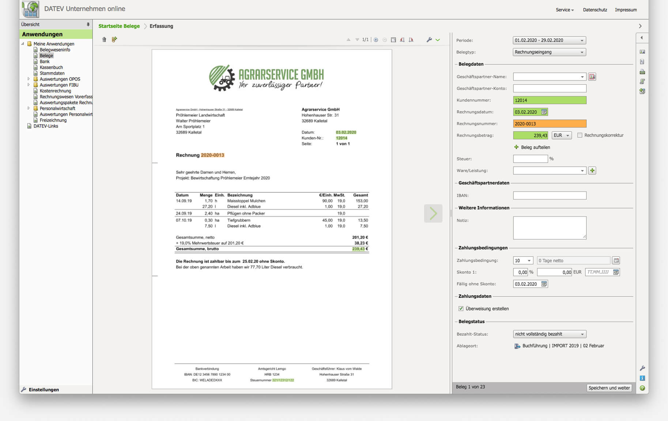Go to the Startseite Belege breadcrumb
Viewport: 668px width, 421px height.
[119, 26]
